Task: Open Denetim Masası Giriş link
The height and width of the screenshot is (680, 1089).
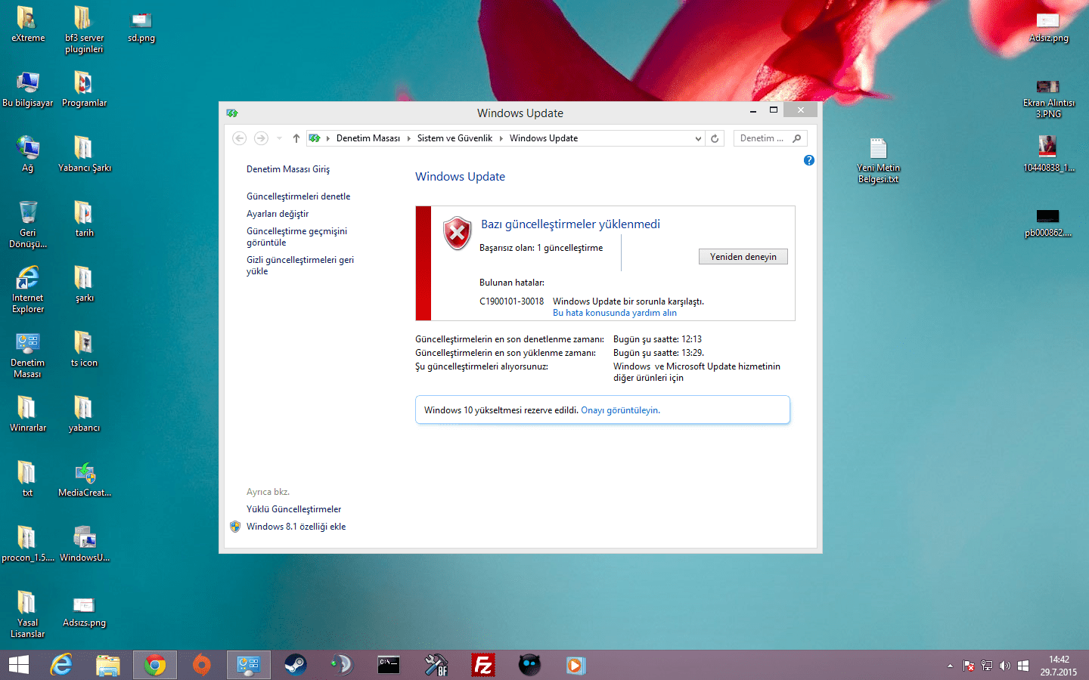Action: point(288,169)
